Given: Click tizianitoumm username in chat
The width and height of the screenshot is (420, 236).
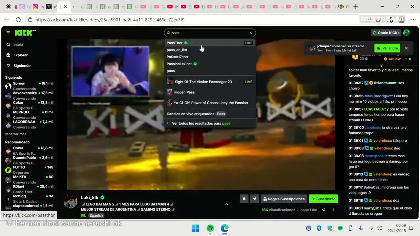Looking at the screenshot, I should coord(385,83).
